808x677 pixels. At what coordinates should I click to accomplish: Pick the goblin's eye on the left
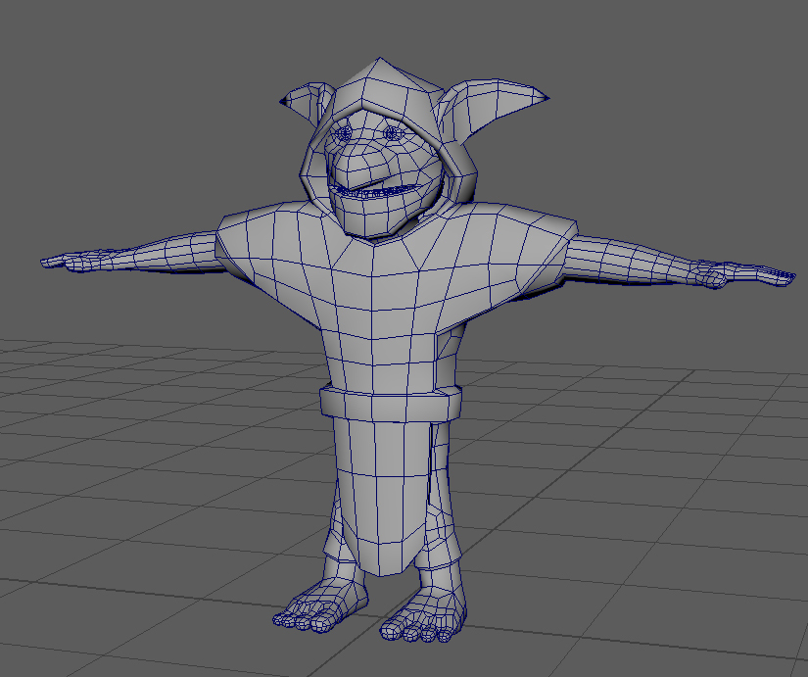[x=344, y=131]
